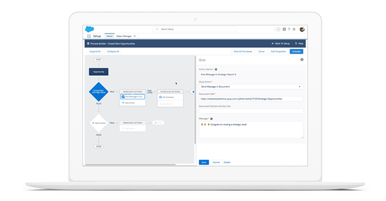Click the Collapse All button

coord(113,52)
